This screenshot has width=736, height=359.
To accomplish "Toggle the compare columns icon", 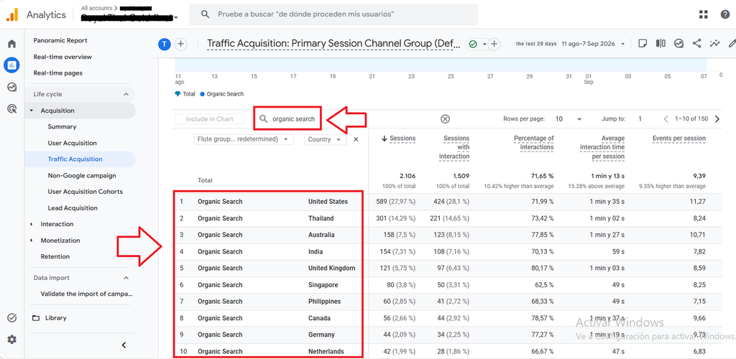I will [661, 44].
